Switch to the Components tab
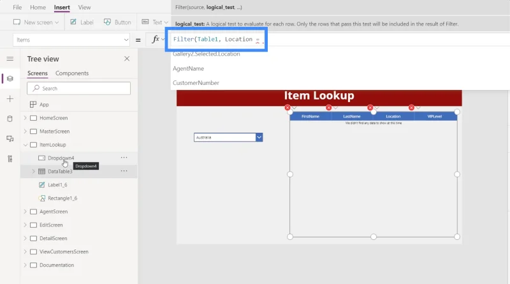The image size is (510, 284). point(72,73)
